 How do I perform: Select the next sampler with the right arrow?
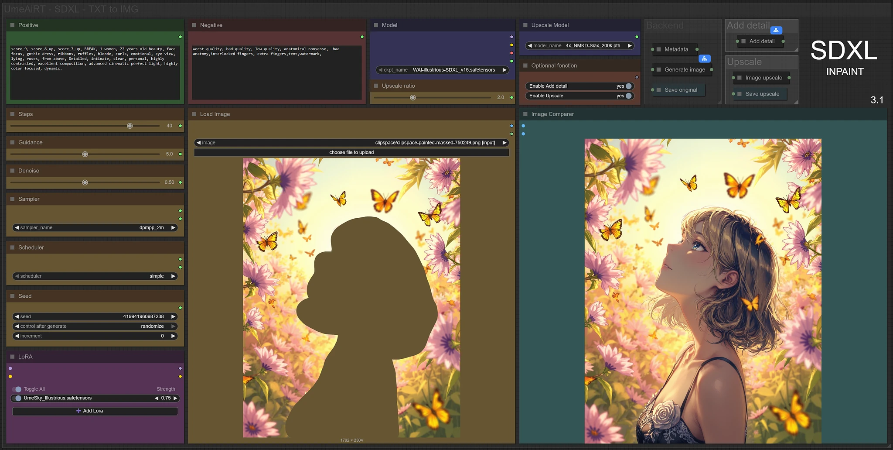click(173, 227)
